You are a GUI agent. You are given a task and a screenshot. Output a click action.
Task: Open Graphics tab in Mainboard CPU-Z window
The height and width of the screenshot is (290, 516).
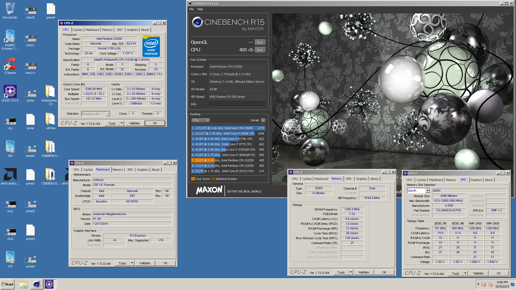pyautogui.click(x=143, y=170)
